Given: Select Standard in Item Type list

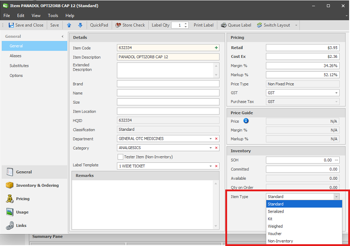Looking at the screenshot, I should click(304, 204).
